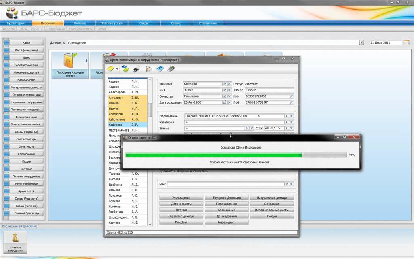Screen dimensions: 414x259
Task: Clear the Имя field with its X icon
Action: pos(230,90)
